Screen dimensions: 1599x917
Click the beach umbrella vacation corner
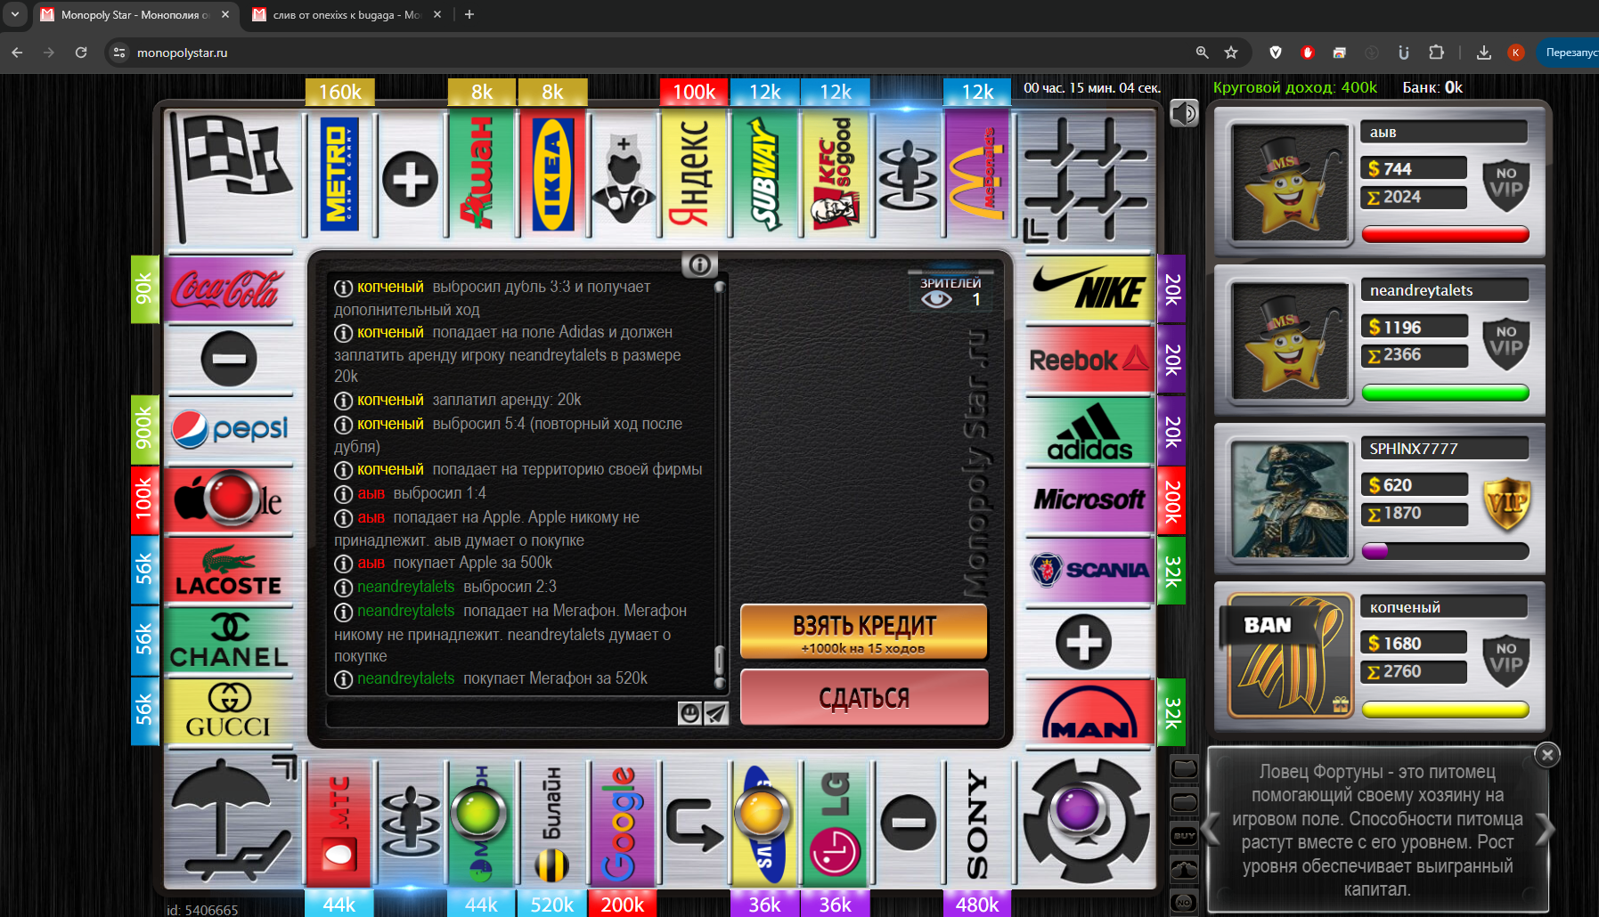click(x=232, y=821)
